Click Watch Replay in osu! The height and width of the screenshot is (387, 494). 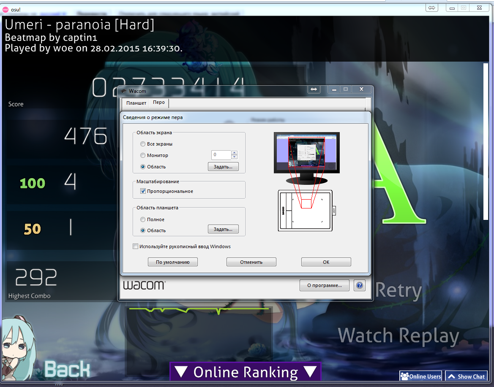tap(398, 336)
